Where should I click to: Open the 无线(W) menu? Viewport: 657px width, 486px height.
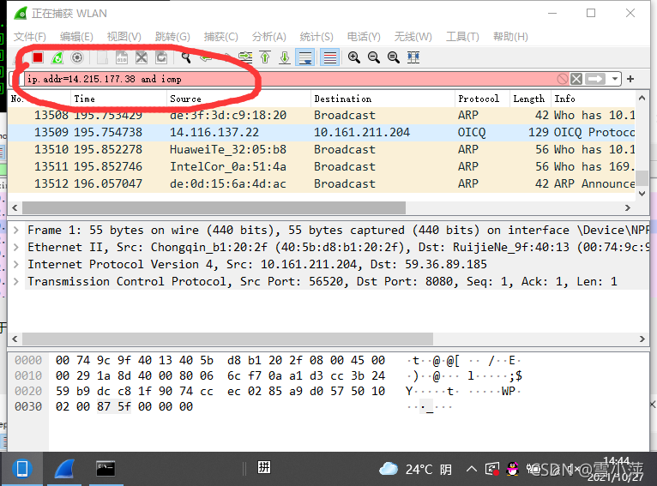click(x=413, y=37)
